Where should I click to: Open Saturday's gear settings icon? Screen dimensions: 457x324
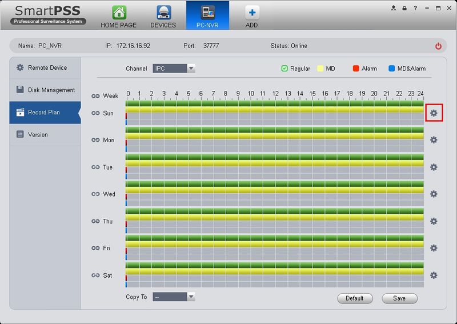pyautogui.click(x=434, y=275)
